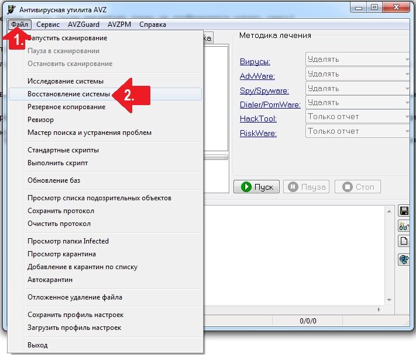416x355 pixels.
Task: Select Восстановление системы menu entry
Action: [x=105, y=94]
